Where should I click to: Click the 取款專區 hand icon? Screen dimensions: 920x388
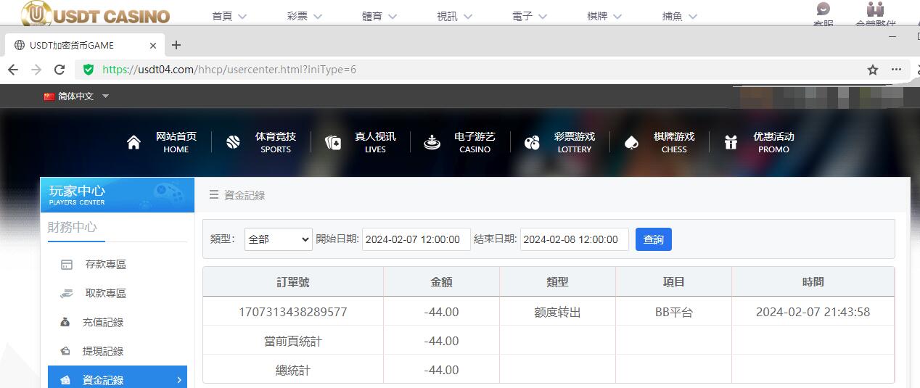pos(67,294)
